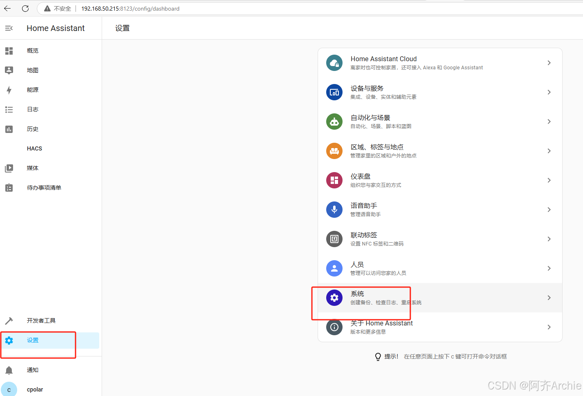Open the Home Assistant Cloud settings
The height and width of the screenshot is (396, 583).
pos(440,63)
